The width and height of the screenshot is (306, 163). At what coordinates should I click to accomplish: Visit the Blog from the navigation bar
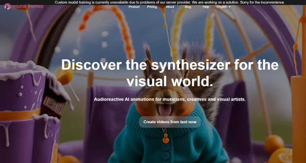tap(188, 7)
